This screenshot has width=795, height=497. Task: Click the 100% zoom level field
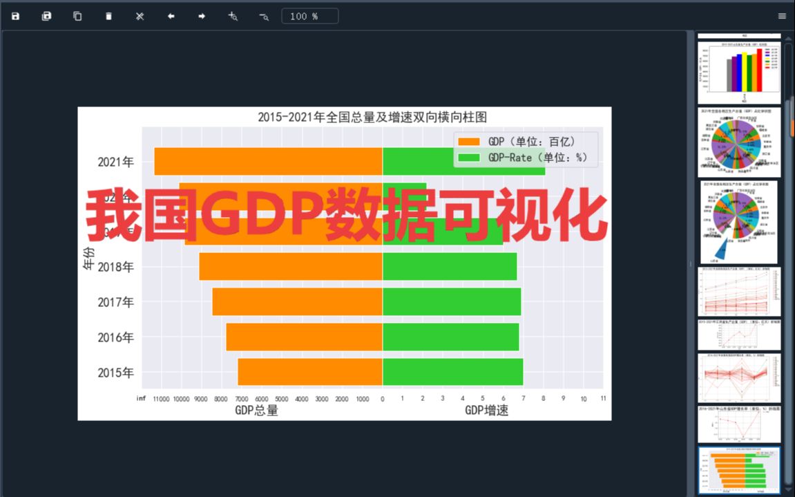(x=309, y=15)
